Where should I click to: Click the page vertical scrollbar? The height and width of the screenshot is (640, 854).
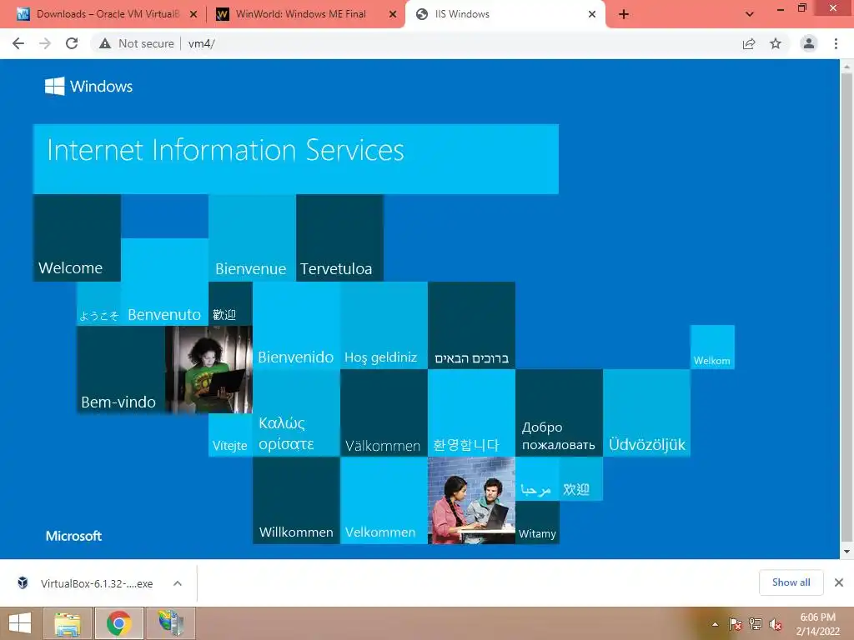click(846, 307)
